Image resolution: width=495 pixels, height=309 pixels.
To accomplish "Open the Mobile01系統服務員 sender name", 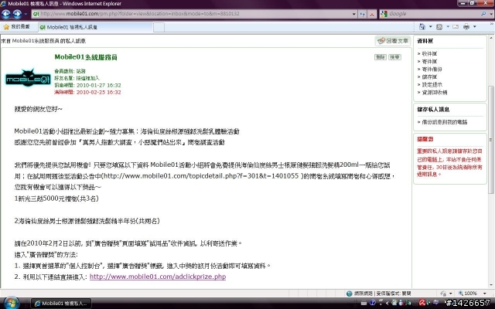I will (x=86, y=57).
